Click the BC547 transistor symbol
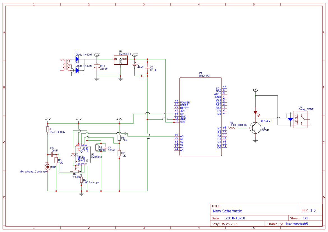Viewport: 328px width, 232px height. click(x=255, y=128)
